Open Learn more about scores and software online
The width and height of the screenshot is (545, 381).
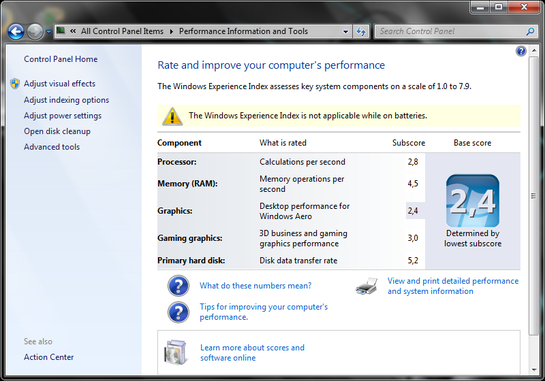(x=252, y=352)
